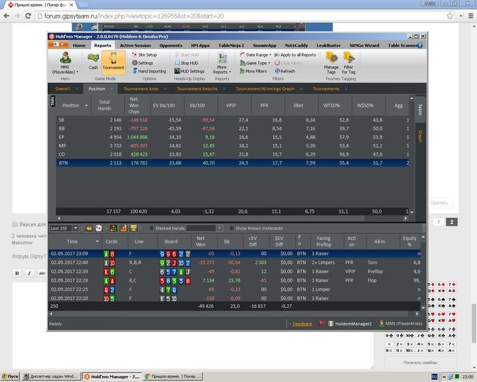Toggle Show Known Holecards checkbox
477x382 pixels.
pyautogui.click(x=232, y=228)
